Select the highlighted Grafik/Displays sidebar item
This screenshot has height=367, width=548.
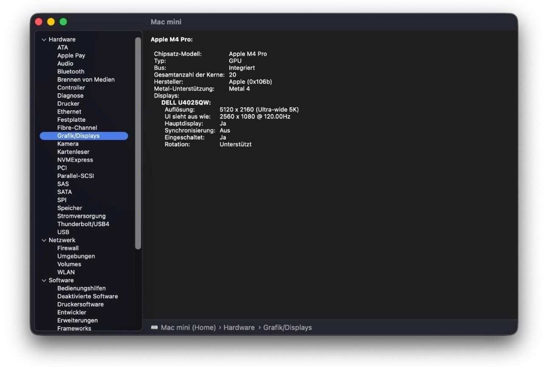click(x=84, y=136)
